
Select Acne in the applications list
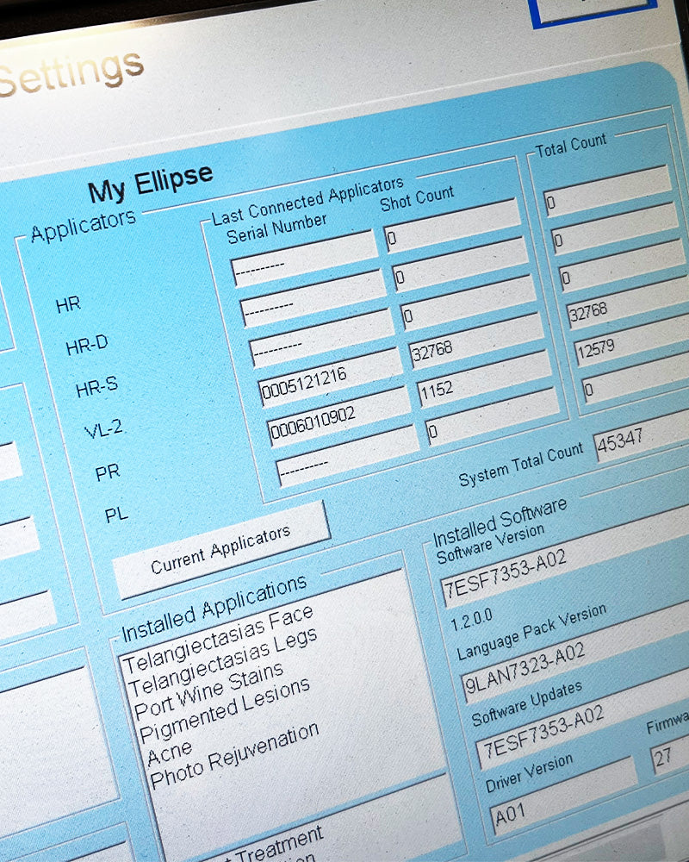170,753
